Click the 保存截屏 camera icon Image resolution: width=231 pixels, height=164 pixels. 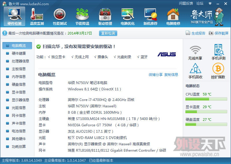click(x=211, y=33)
